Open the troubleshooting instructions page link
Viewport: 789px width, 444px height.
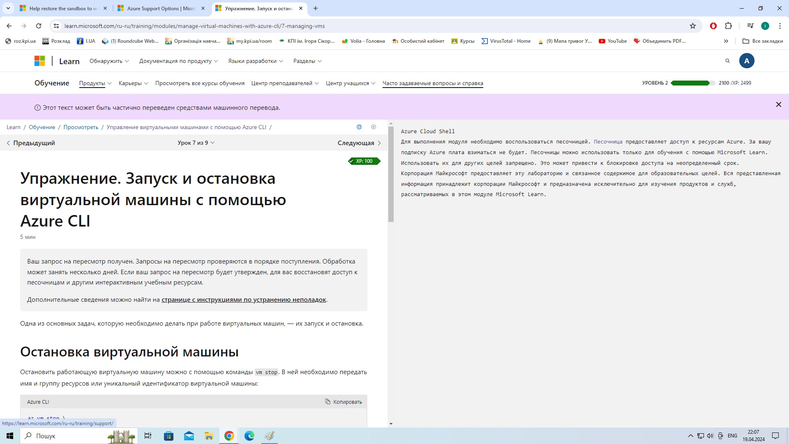tap(244, 300)
